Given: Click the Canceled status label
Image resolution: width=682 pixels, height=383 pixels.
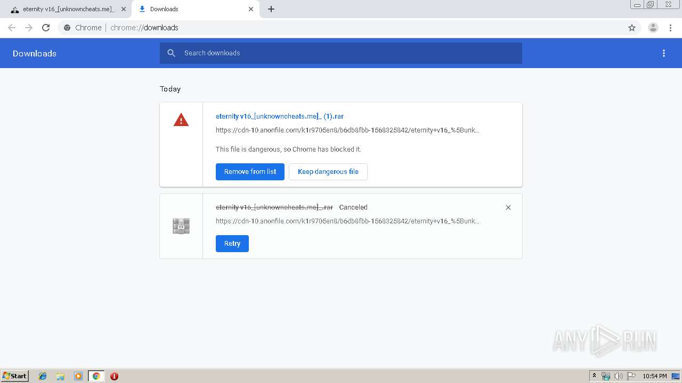Looking at the screenshot, I should [x=353, y=207].
